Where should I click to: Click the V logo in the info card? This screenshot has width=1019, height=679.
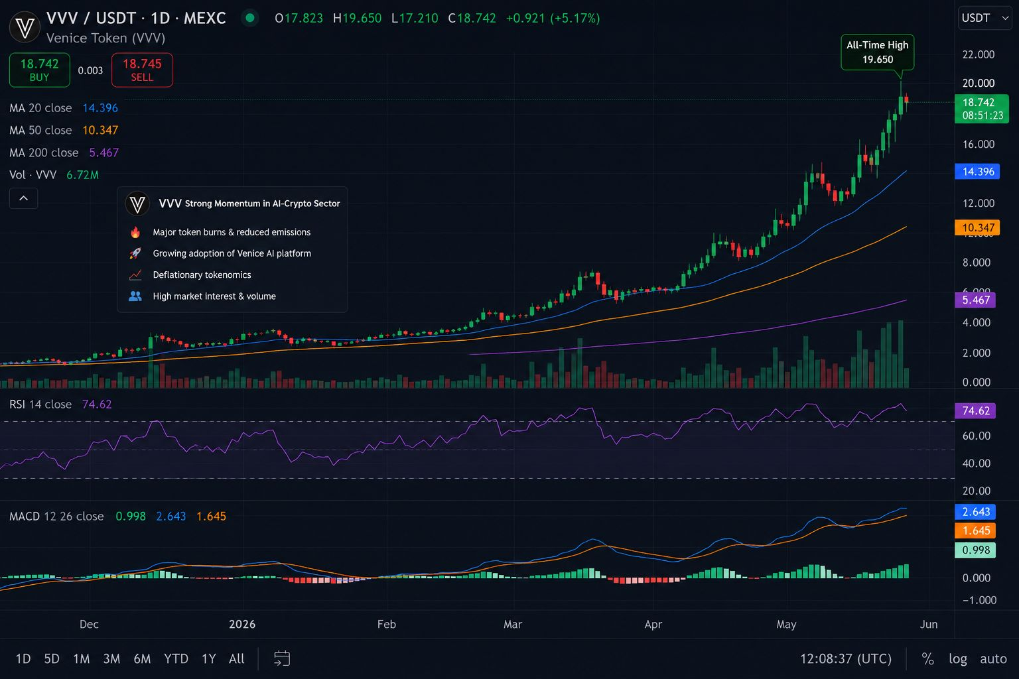click(138, 204)
